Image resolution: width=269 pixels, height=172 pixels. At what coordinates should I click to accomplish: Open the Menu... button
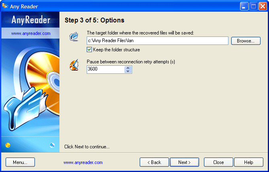20,162
